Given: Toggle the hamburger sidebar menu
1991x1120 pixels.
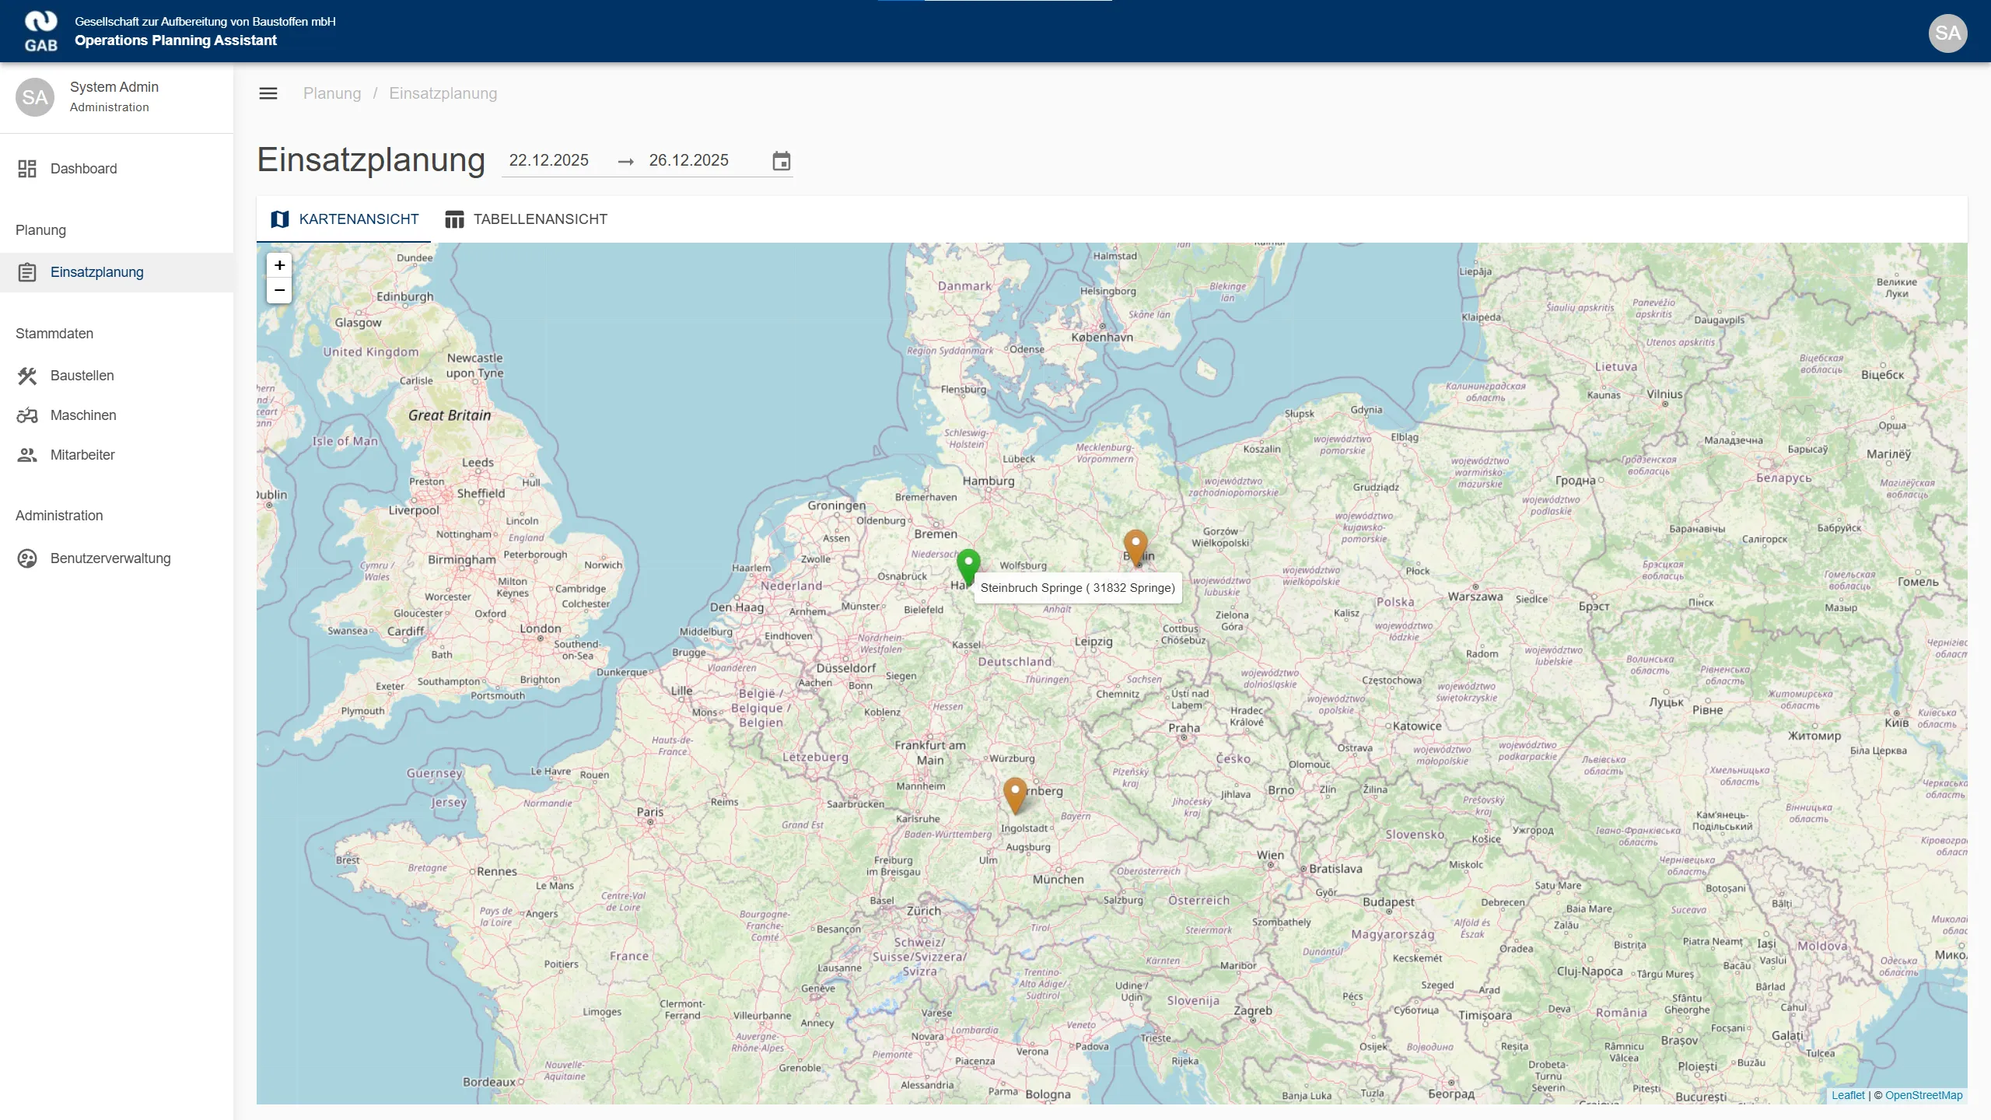Looking at the screenshot, I should (268, 93).
